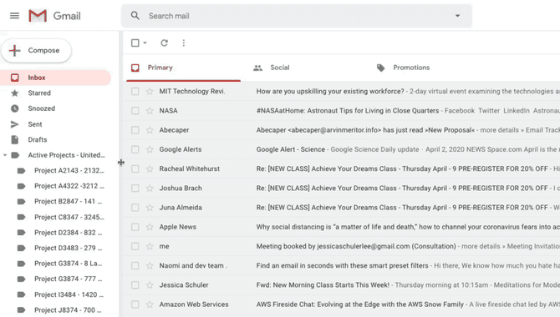Viewport: 560px width, 317px height.
Task: Click the refresh mail icon
Action: tap(165, 43)
